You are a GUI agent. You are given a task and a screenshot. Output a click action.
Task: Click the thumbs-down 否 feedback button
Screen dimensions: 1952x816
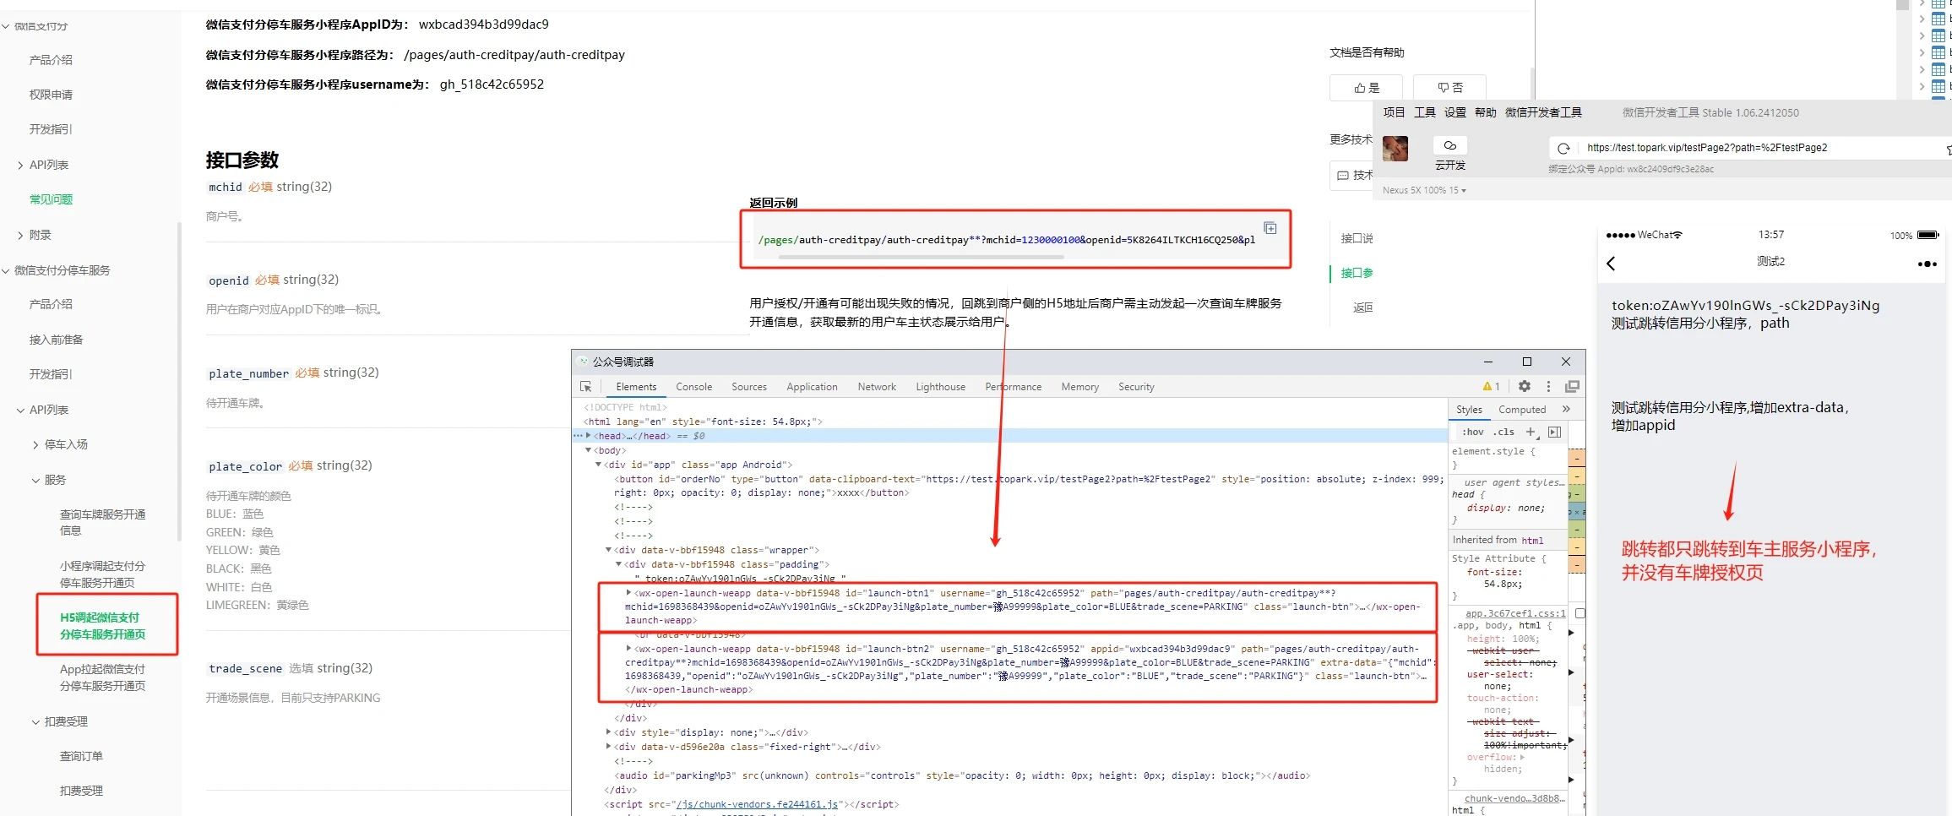pos(1449,87)
